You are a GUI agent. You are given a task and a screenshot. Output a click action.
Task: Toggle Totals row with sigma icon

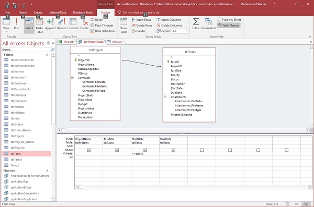196,24
